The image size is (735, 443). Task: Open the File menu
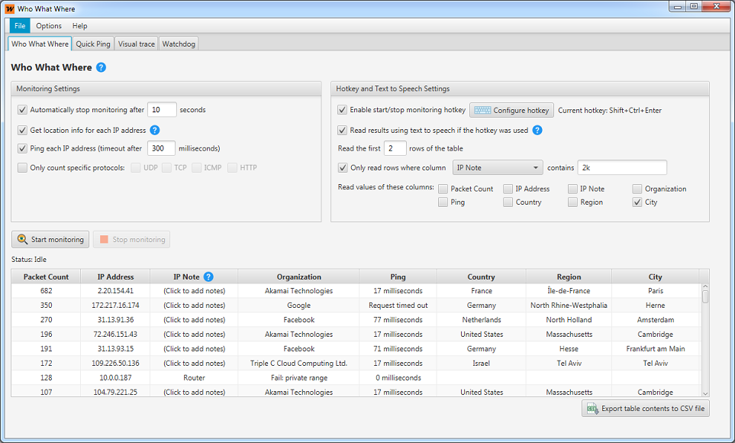click(20, 26)
